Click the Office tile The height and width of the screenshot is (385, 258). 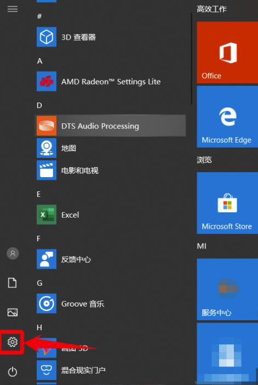point(227,52)
